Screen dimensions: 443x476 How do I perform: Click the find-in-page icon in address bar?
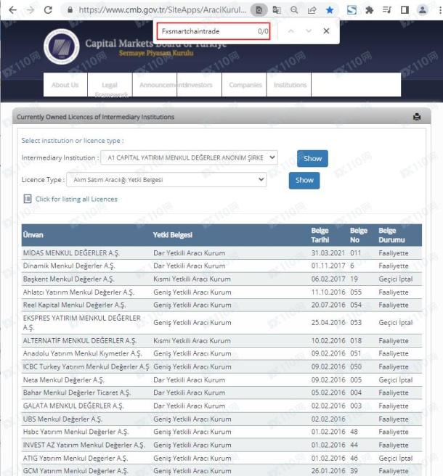pyautogui.click(x=259, y=10)
